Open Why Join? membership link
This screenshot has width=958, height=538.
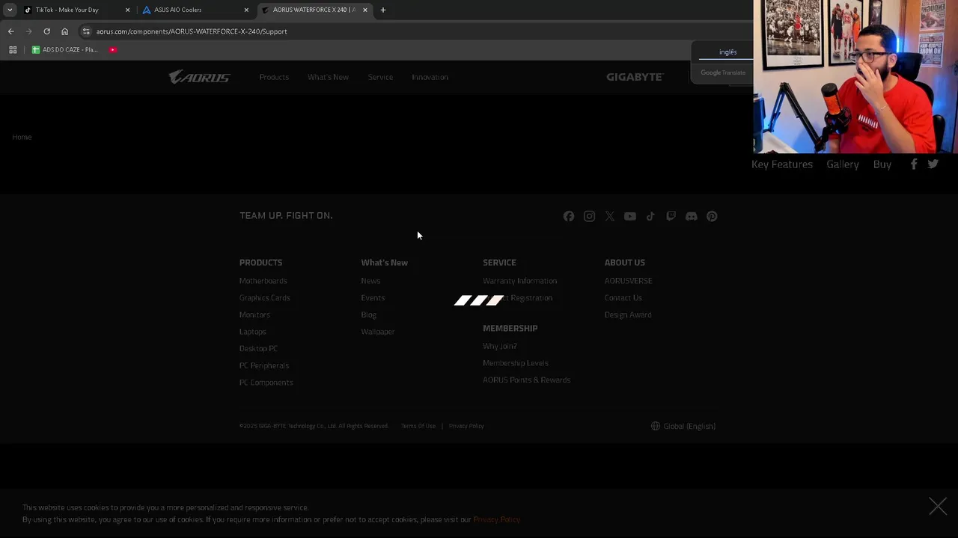pyautogui.click(x=499, y=346)
